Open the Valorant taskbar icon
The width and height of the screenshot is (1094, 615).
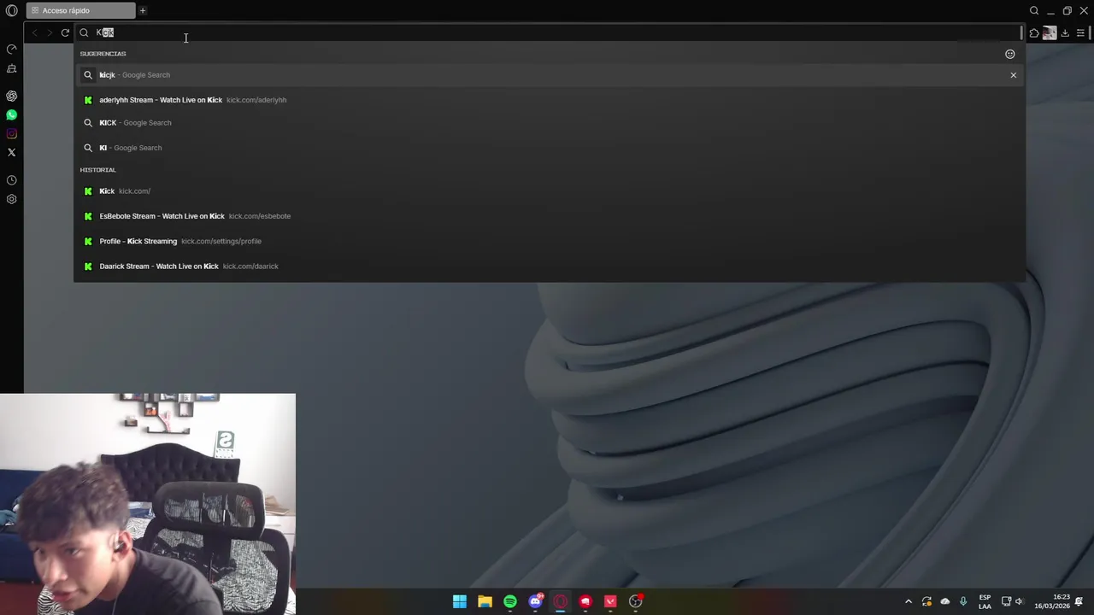click(610, 601)
